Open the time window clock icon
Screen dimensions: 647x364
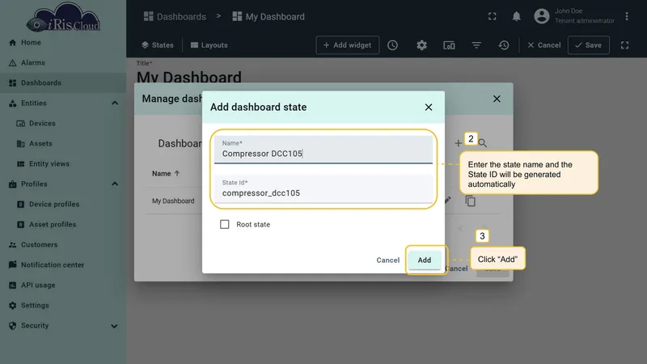tap(392, 45)
